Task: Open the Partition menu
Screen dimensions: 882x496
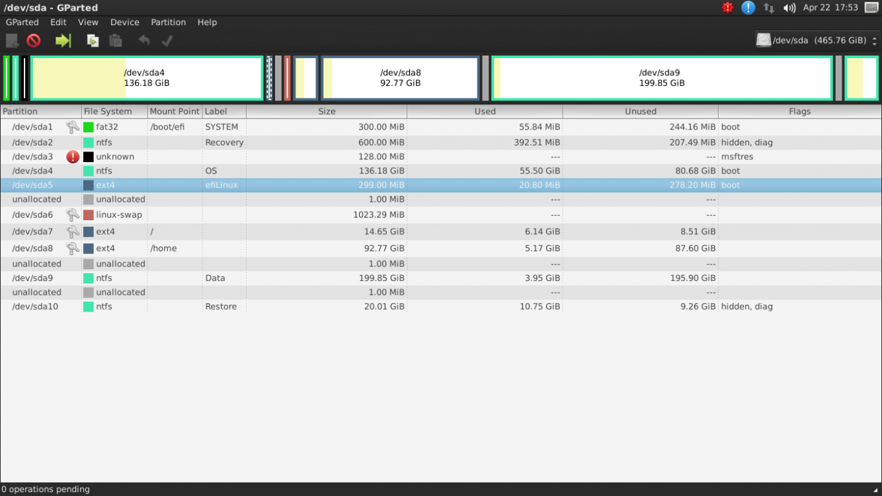Action: tap(169, 22)
